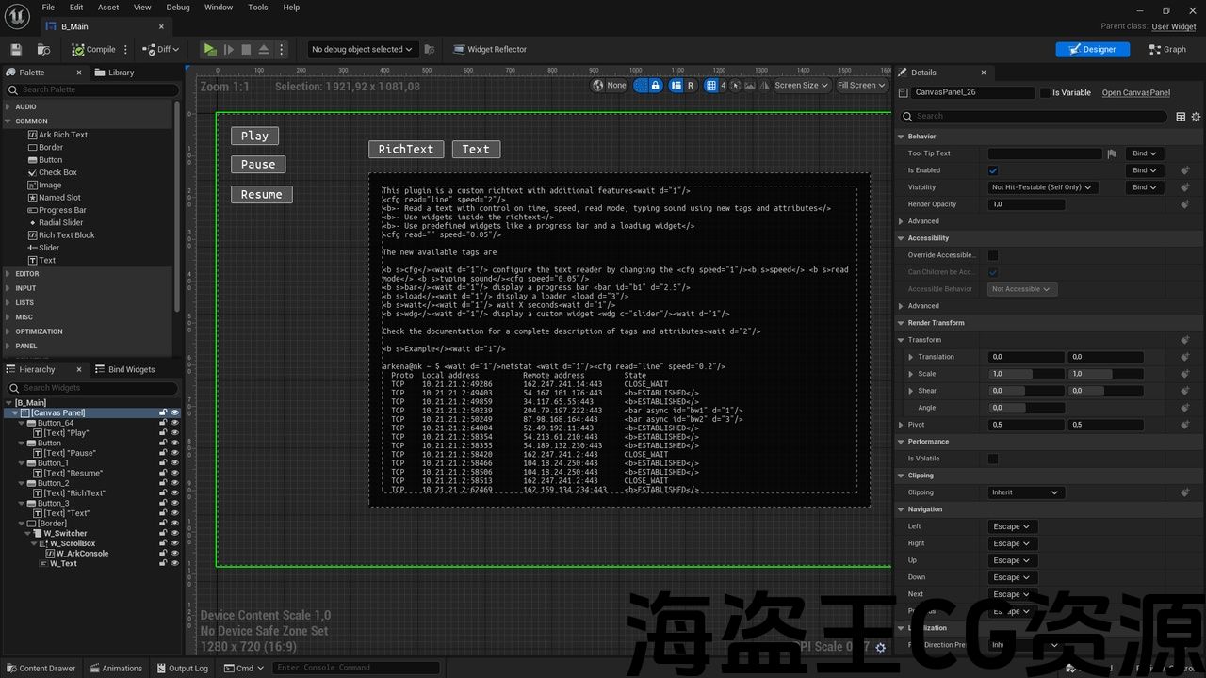The width and height of the screenshot is (1206, 678).
Task: Open Details panel settings gear
Action: [x=1197, y=117]
